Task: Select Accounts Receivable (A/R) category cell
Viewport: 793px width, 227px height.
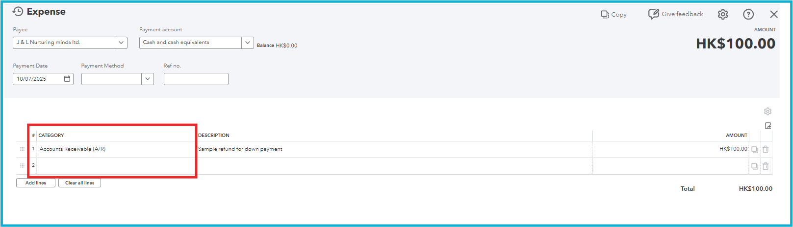Action: click(x=117, y=149)
